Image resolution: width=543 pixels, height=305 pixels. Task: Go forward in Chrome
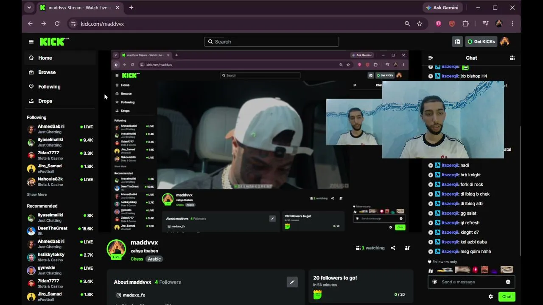[x=44, y=24]
